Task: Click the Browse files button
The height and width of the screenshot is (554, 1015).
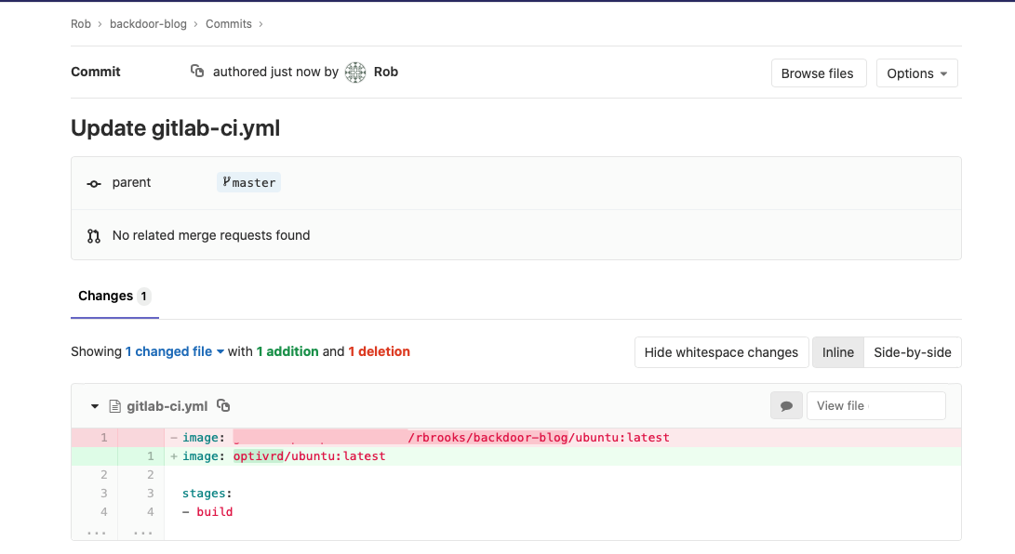Action: tap(818, 73)
